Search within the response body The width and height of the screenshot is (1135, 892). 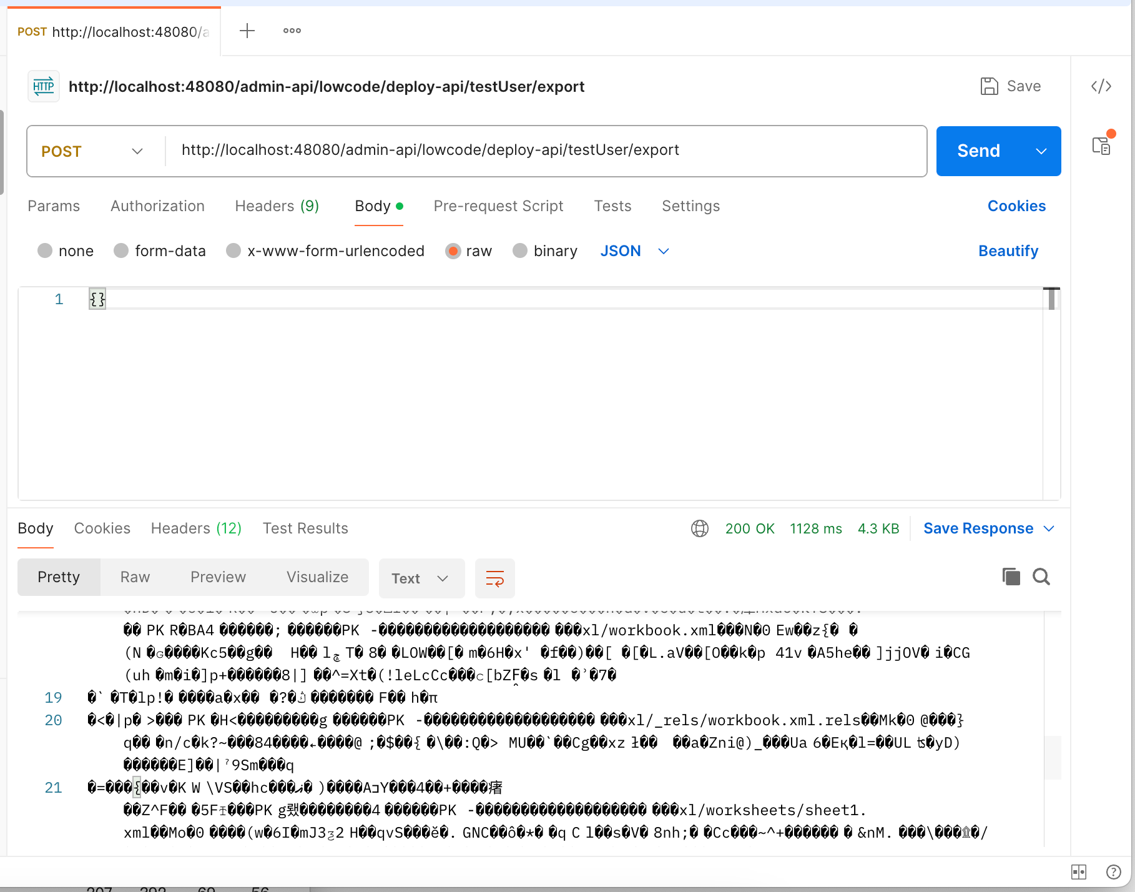(x=1041, y=577)
